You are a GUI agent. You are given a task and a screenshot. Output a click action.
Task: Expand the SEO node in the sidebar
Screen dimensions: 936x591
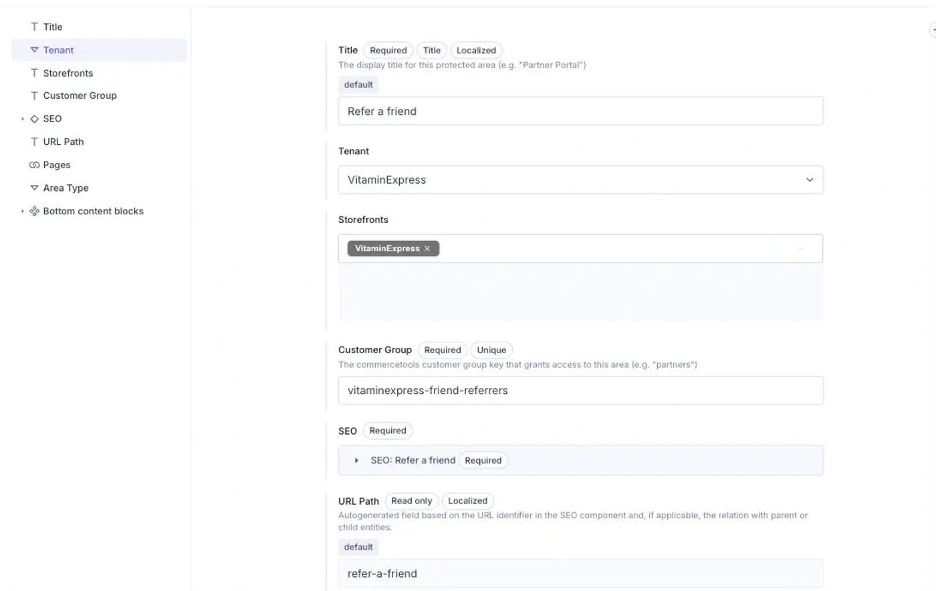[x=22, y=119]
